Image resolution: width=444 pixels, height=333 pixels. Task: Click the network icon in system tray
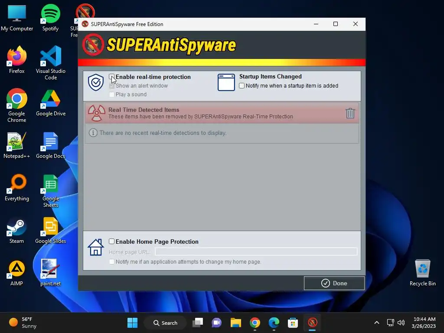pyautogui.click(x=391, y=323)
